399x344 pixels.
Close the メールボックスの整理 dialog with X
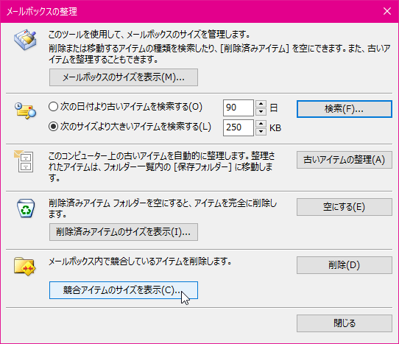coord(387,11)
